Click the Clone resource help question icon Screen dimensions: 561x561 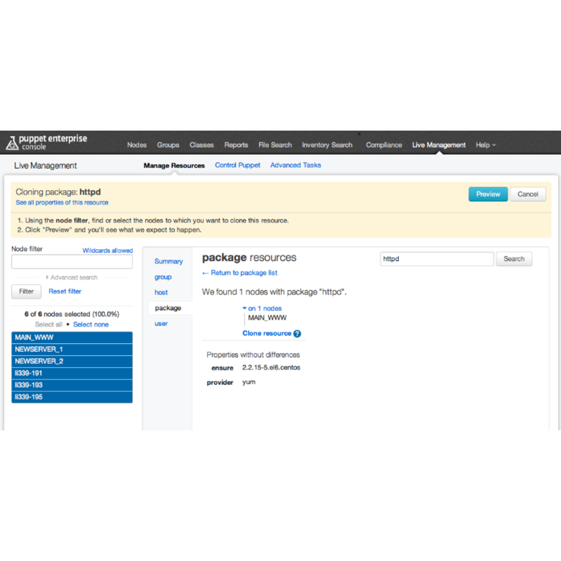297,334
